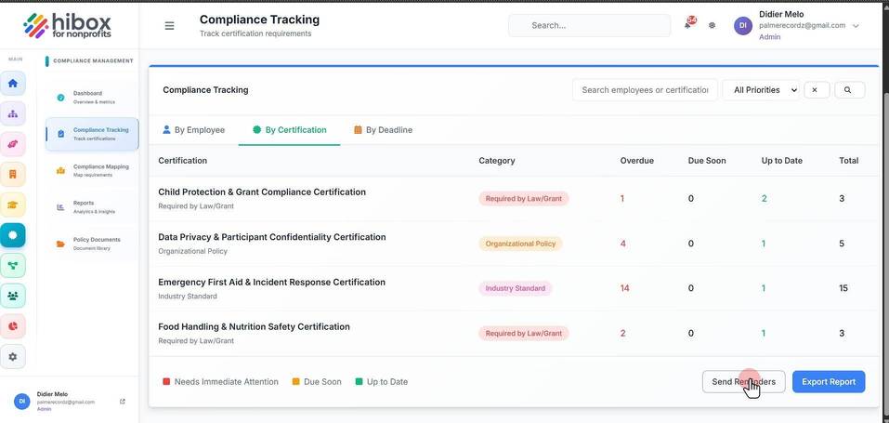Viewport: 889px width, 423px height.
Task: Toggle the hamburger menu to collapse sidebar
Action: coord(169,25)
